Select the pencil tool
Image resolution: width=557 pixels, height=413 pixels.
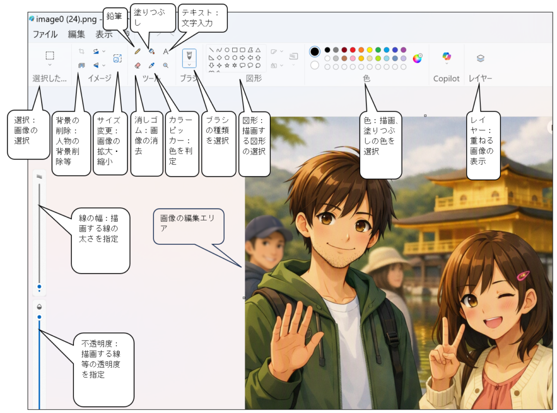click(138, 52)
